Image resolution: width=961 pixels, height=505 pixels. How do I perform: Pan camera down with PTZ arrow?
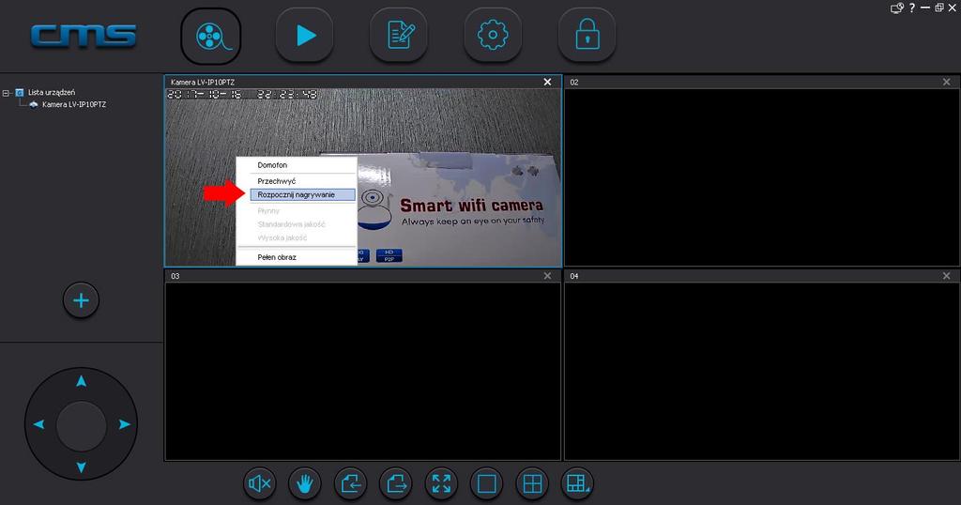81,467
